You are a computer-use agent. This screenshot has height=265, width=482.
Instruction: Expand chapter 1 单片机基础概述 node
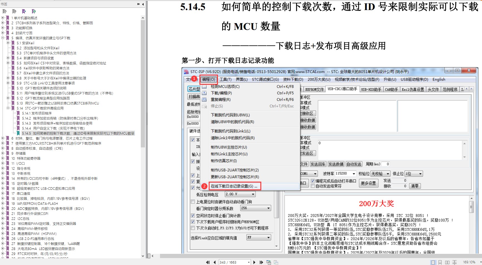tap(3, 18)
